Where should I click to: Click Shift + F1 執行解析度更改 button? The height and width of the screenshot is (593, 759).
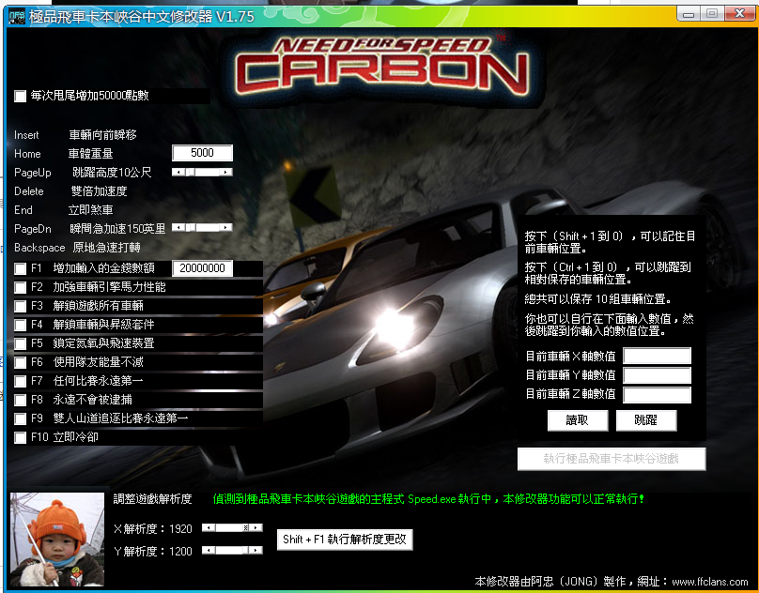point(345,540)
